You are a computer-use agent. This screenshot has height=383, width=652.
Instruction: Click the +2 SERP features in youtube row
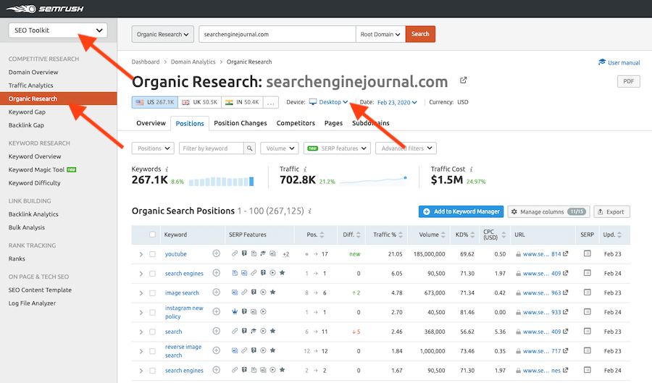[x=286, y=254]
